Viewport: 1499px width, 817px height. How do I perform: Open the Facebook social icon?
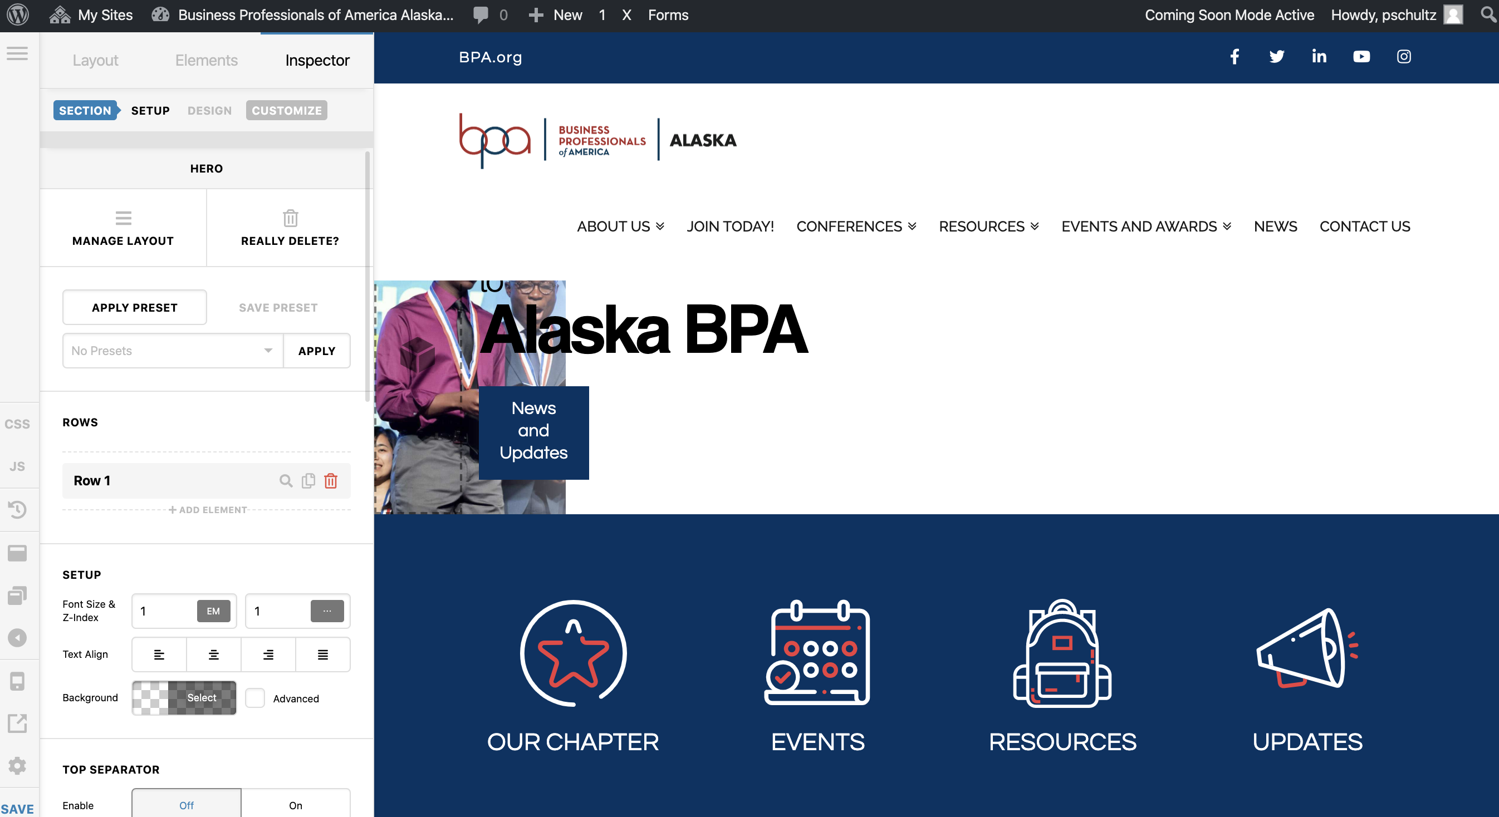pos(1235,56)
